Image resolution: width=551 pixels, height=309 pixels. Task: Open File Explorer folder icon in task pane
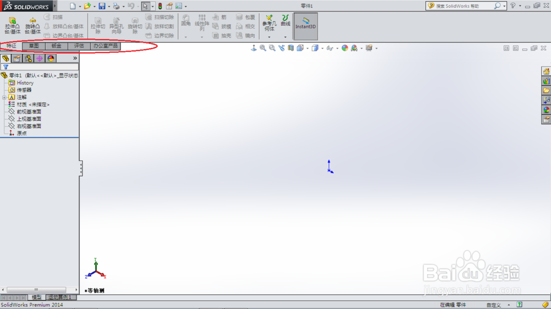546,91
